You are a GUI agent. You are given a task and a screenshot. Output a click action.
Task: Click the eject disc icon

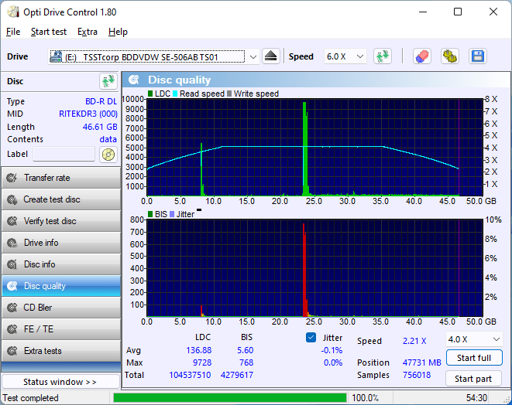pyautogui.click(x=270, y=56)
